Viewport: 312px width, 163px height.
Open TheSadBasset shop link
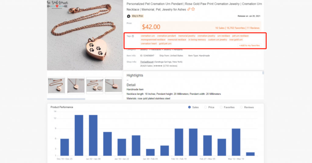pyautogui.click(x=147, y=62)
